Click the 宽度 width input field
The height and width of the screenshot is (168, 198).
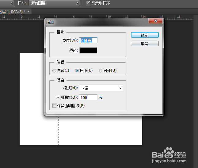[x=88, y=40]
